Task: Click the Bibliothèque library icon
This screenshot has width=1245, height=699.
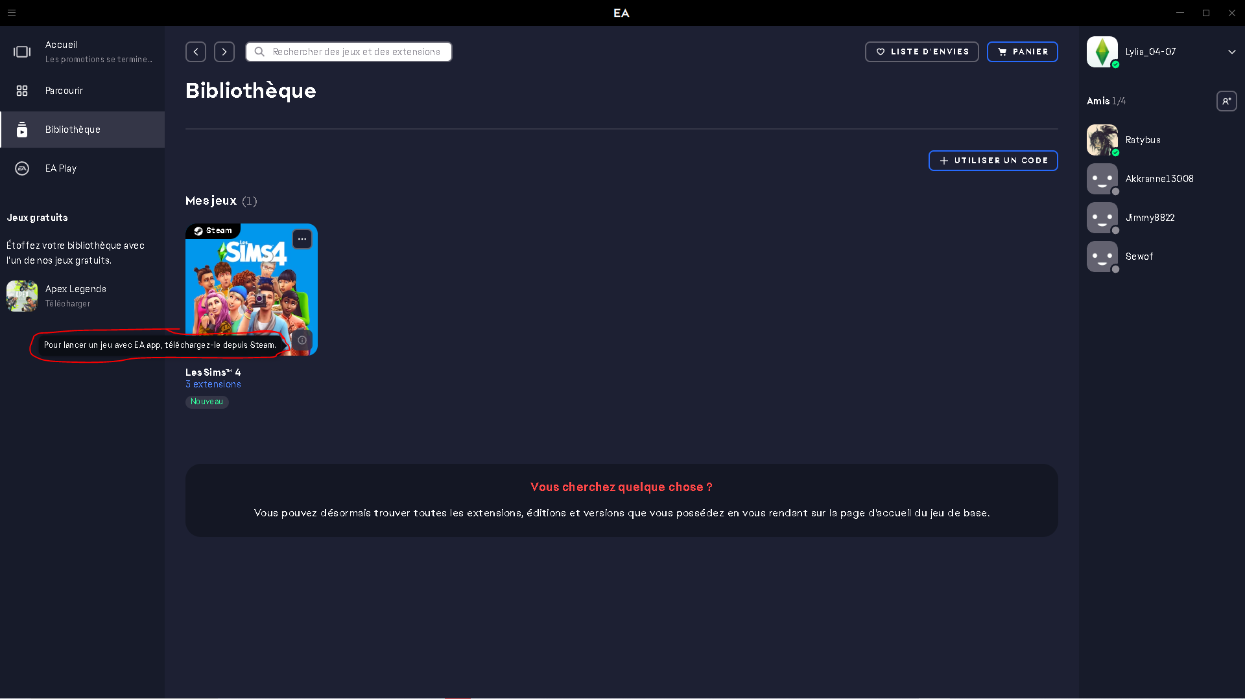Action: click(22, 130)
